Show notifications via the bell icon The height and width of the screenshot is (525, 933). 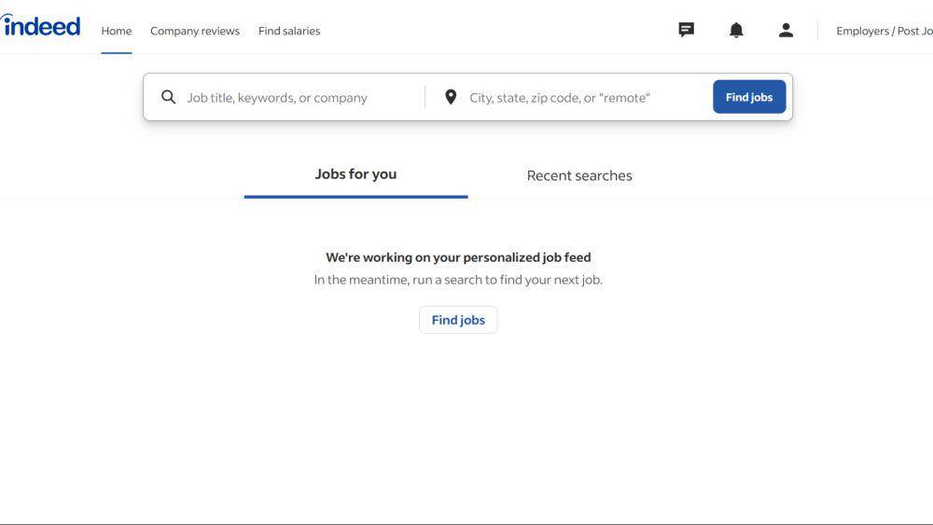736,30
